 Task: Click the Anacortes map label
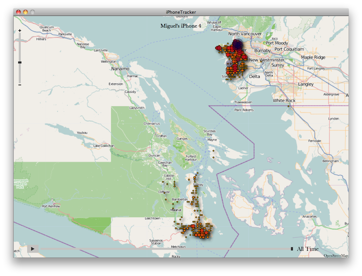[x=309, y=217]
